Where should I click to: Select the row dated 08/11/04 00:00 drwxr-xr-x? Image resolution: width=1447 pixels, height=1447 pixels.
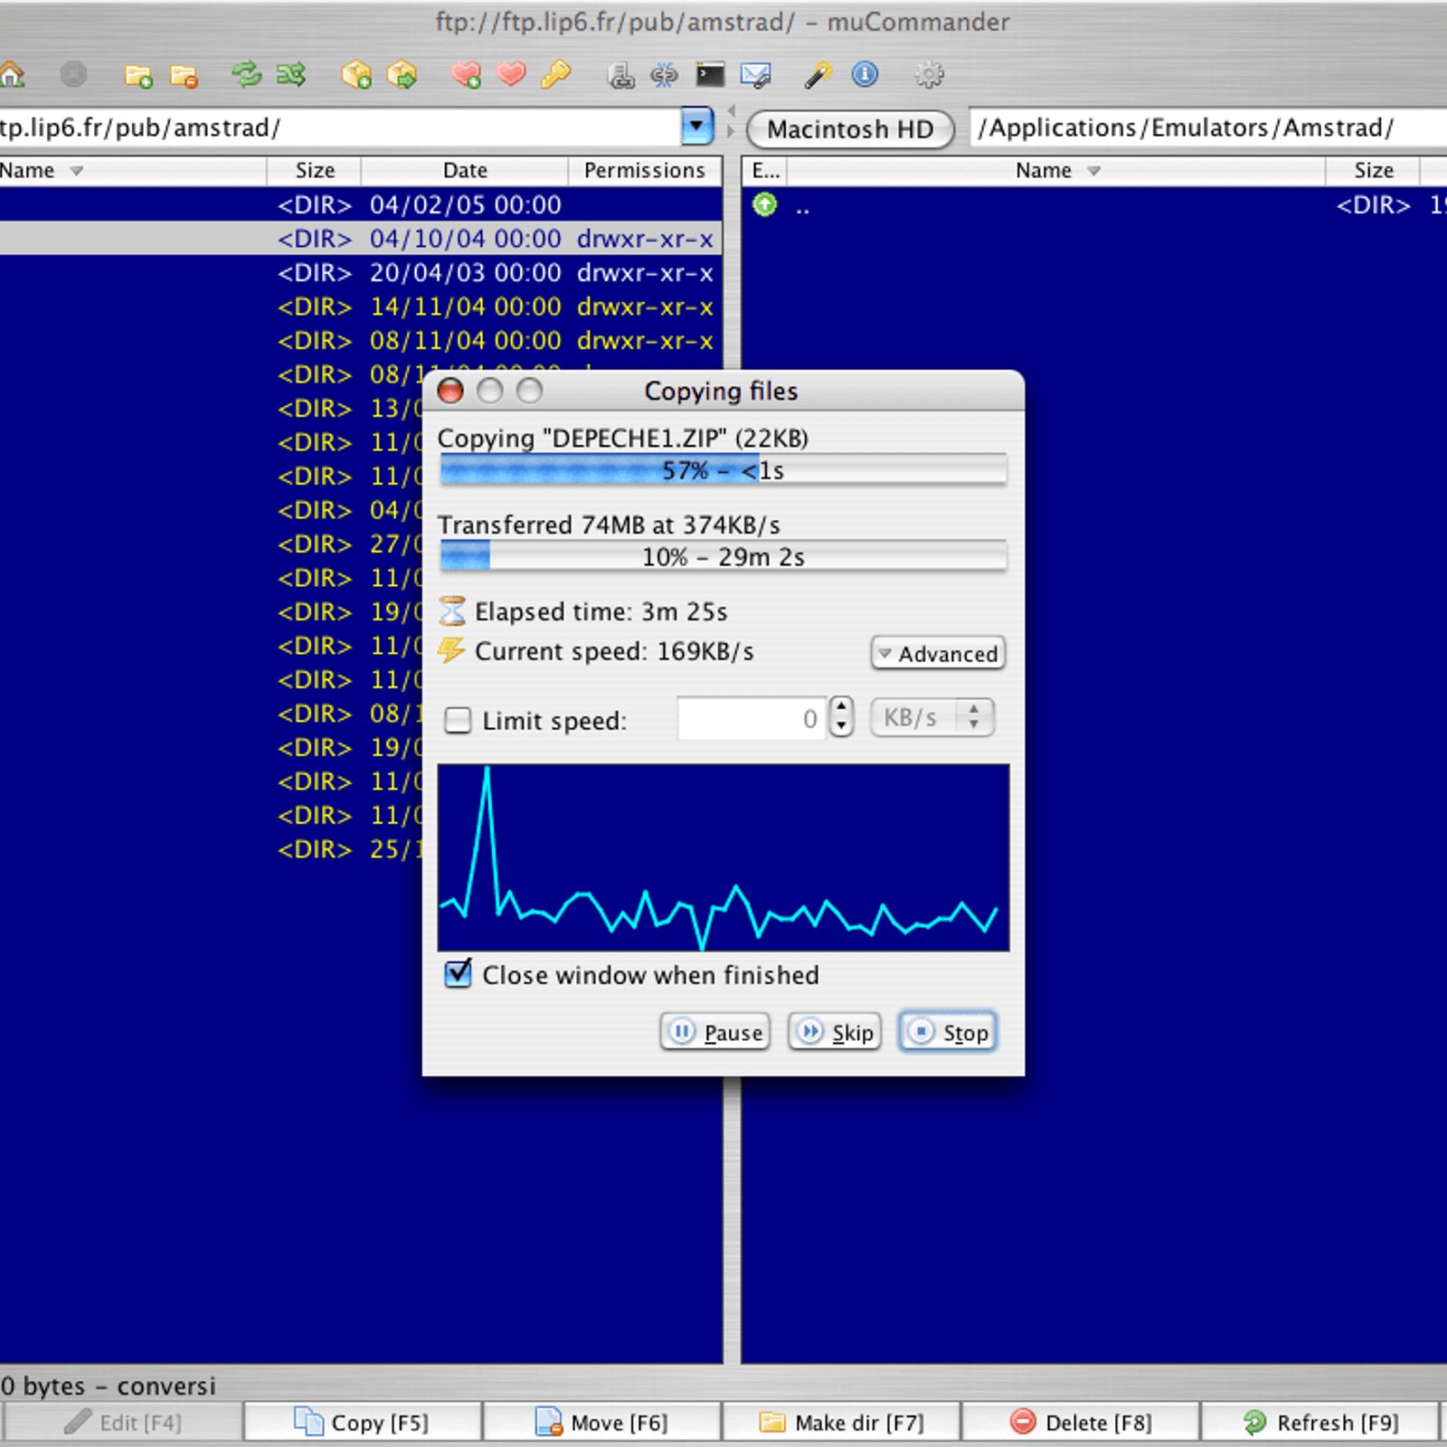361,341
